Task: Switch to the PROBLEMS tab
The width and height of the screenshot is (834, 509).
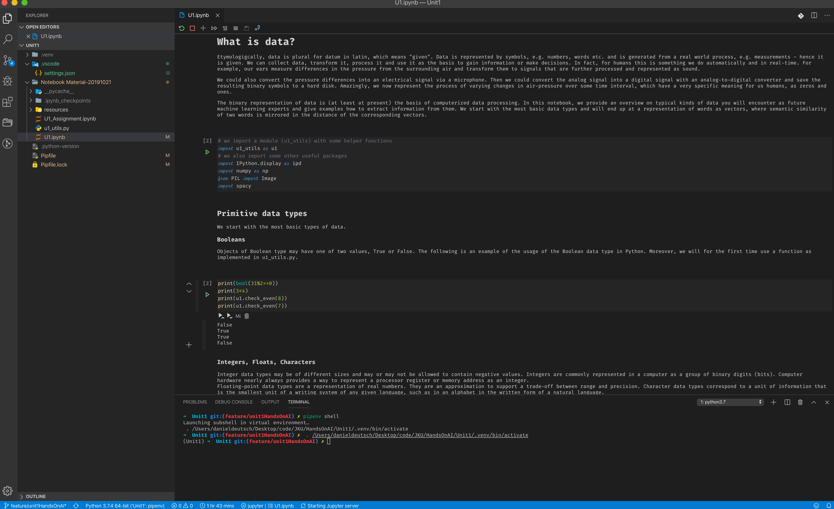Action: [x=195, y=402]
